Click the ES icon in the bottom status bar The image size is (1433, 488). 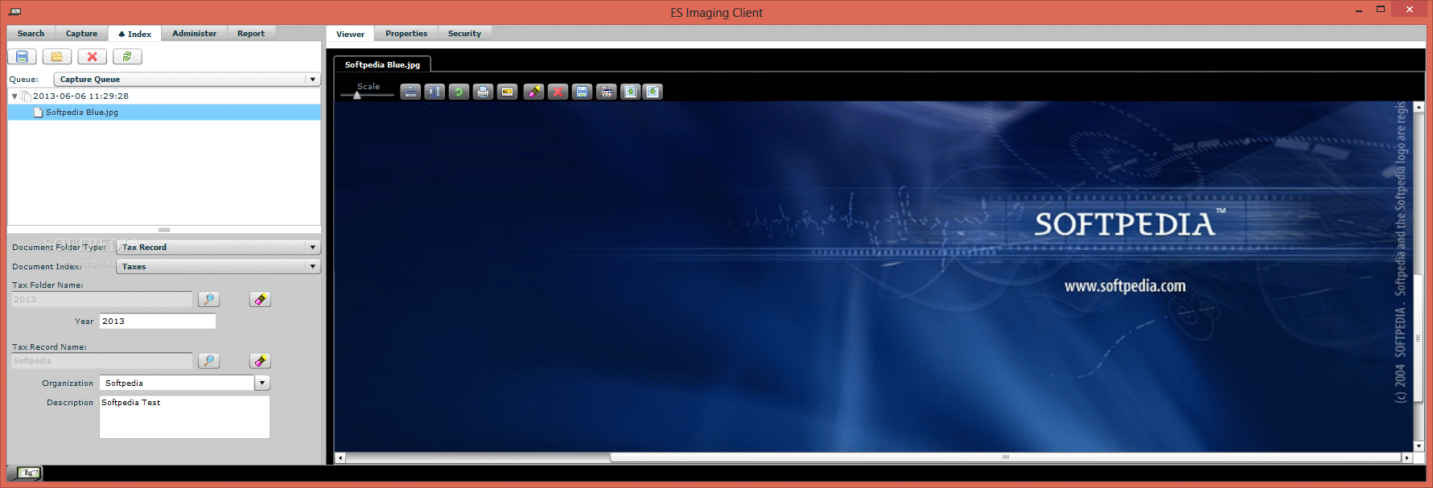point(30,473)
